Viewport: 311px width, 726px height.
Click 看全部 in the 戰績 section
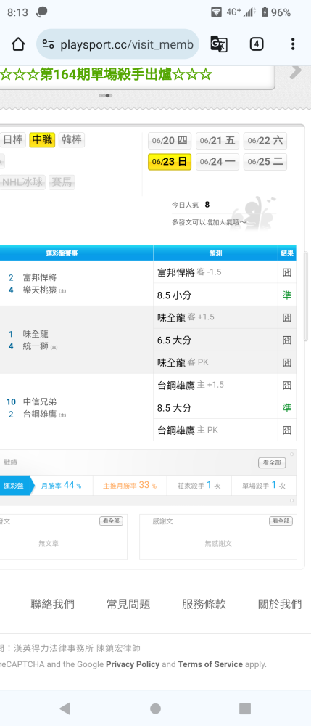point(272,462)
